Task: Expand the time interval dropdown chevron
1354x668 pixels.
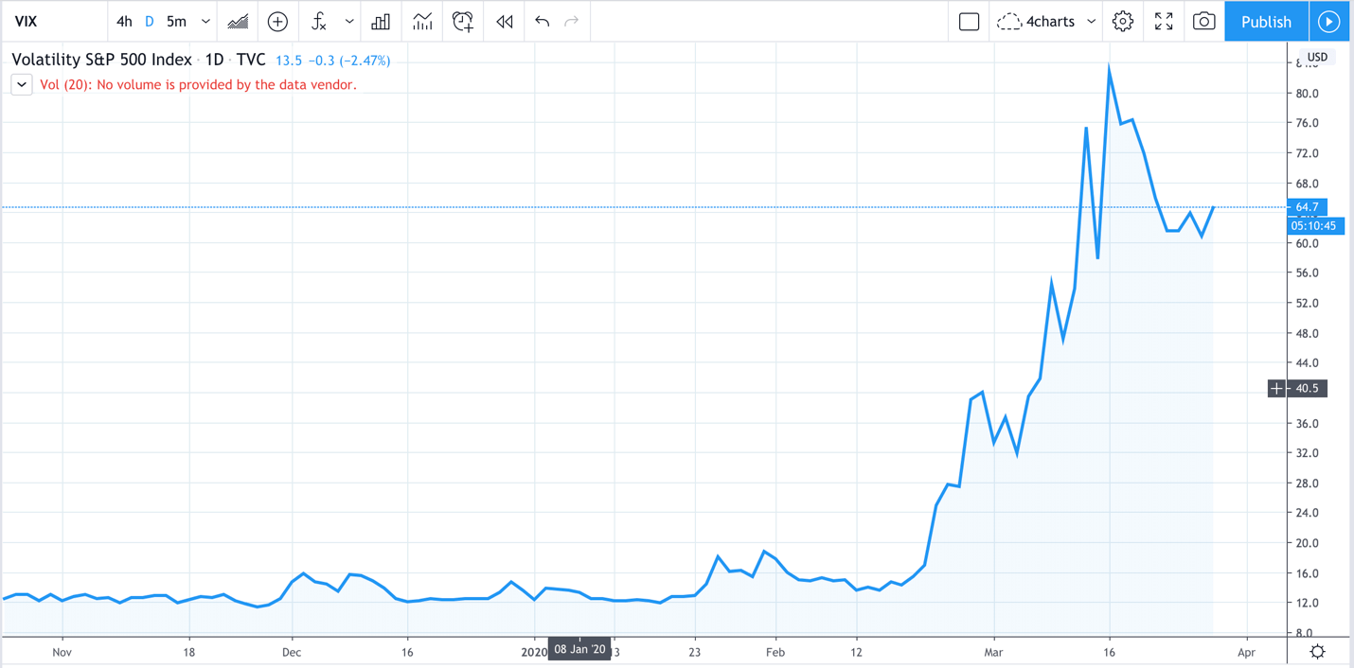Action: 205,21
